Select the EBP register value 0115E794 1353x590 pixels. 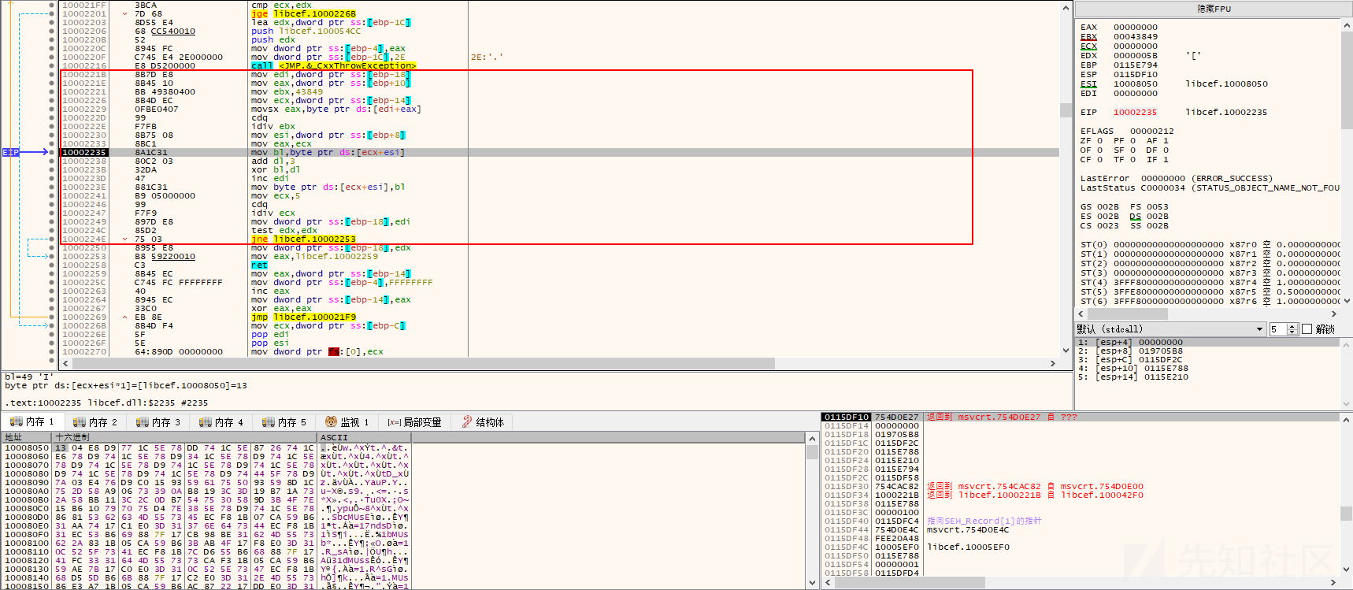tap(1136, 65)
